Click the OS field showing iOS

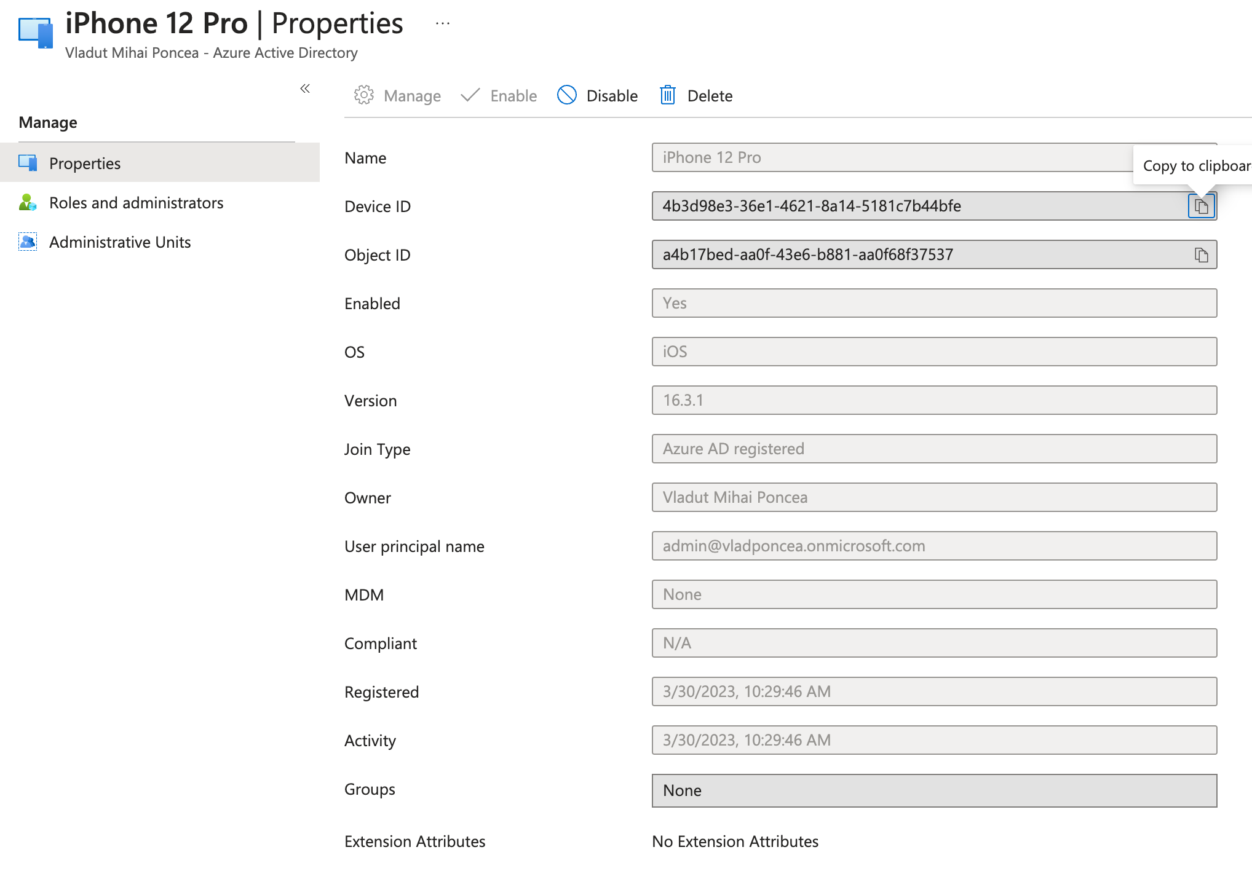[x=934, y=352]
